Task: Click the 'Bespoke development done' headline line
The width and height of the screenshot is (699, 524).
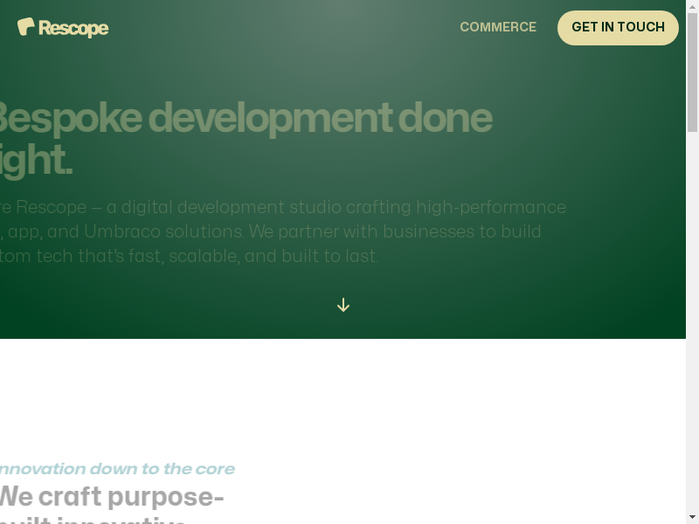Action: pos(245,118)
